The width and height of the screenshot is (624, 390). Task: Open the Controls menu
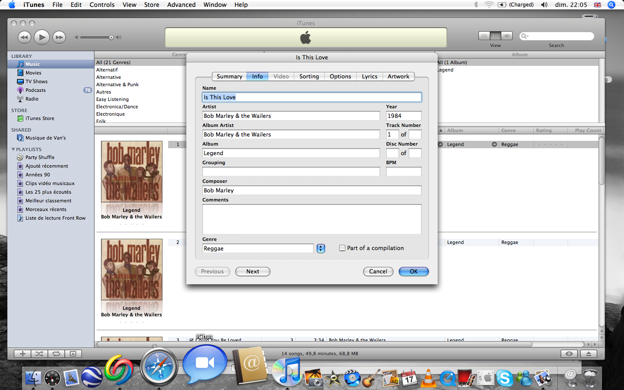(x=102, y=5)
